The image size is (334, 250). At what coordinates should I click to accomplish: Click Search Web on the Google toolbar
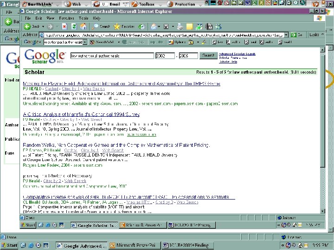point(102,42)
